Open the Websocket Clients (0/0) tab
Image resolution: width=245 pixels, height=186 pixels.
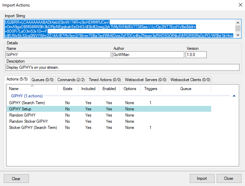click(190, 80)
